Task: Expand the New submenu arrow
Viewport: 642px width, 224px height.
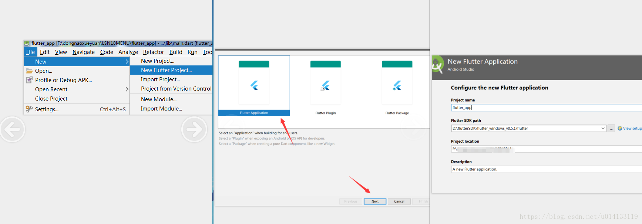Action: 127,62
